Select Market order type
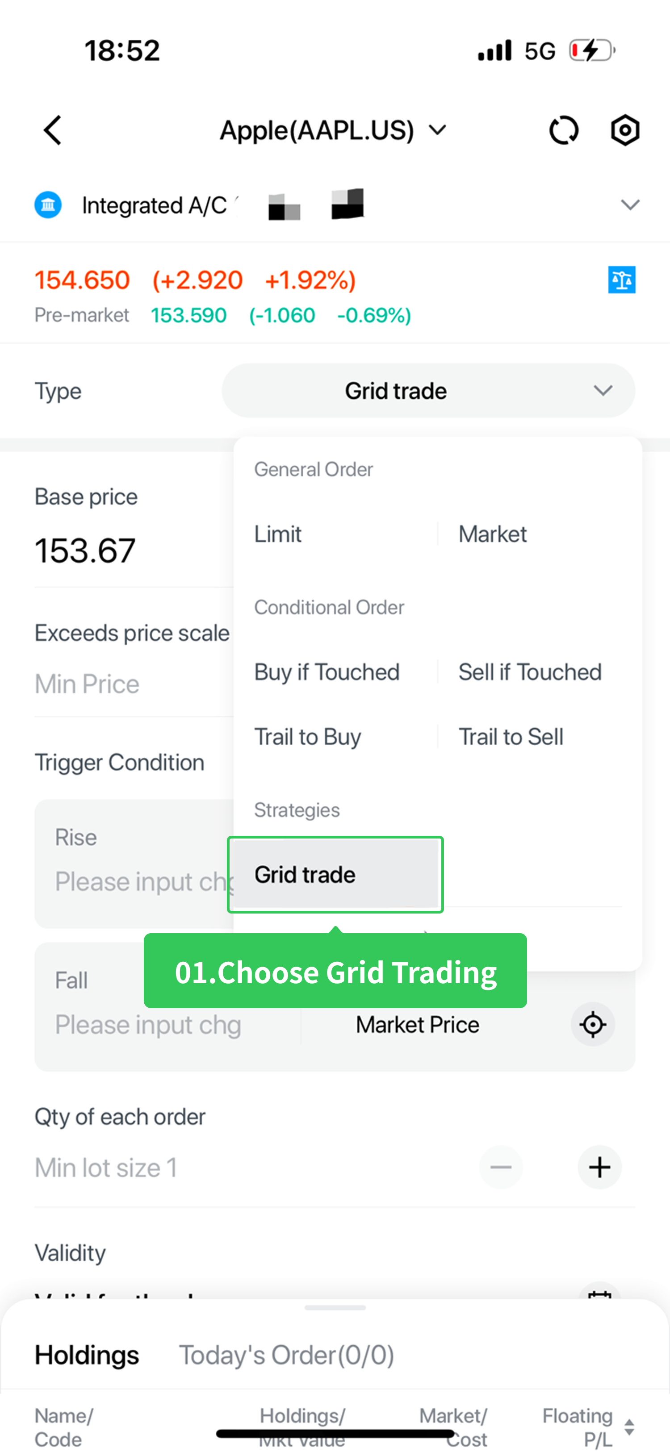The image size is (670, 1452). pos(492,534)
